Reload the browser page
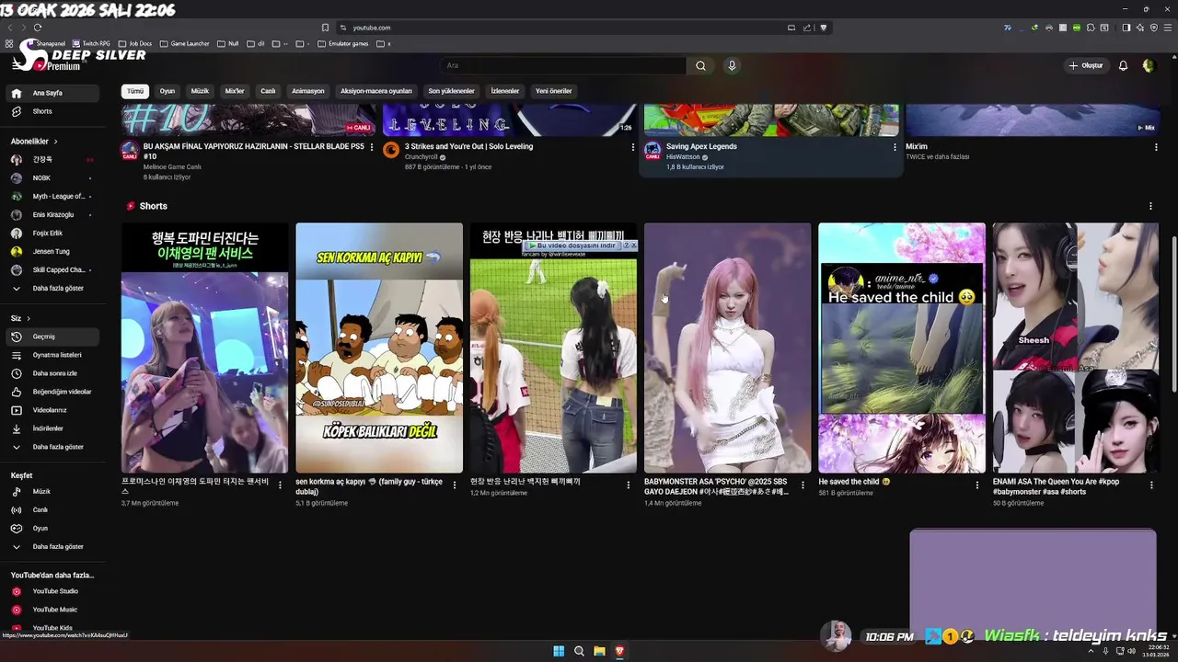This screenshot has height=662, width=1178. coord(38,28)
